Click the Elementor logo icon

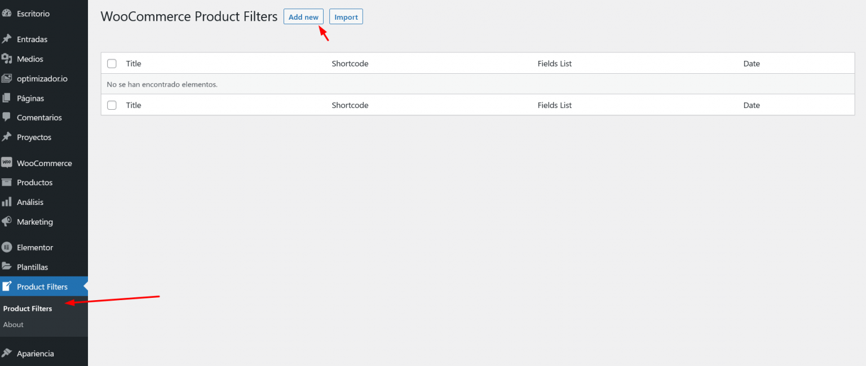7,247
